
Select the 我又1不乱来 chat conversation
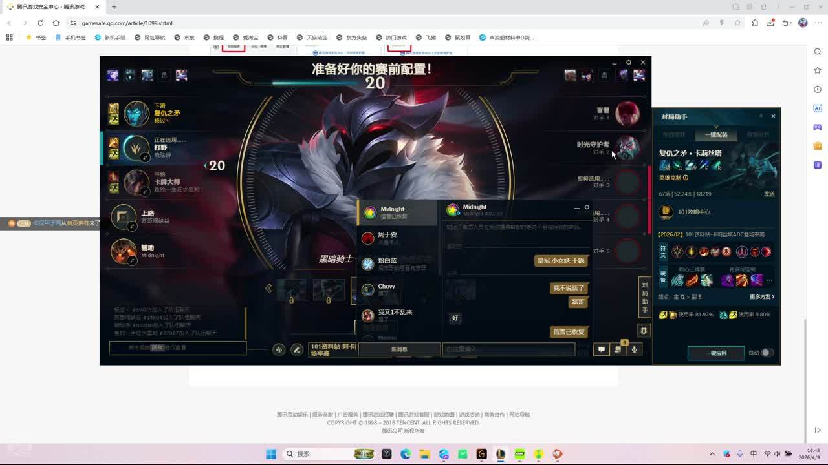tap(397, 315)
